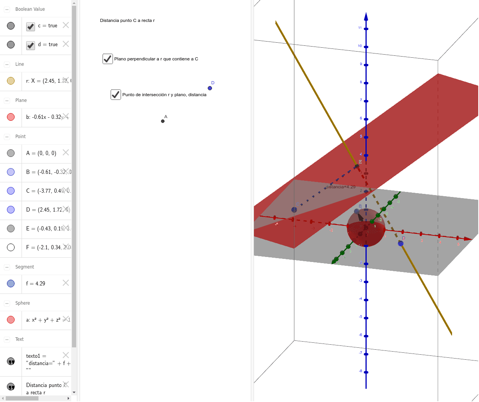Viewport: 479px width, 402px height.
Task: Toggle the c = true checkbox
Action: coord(31,27)
